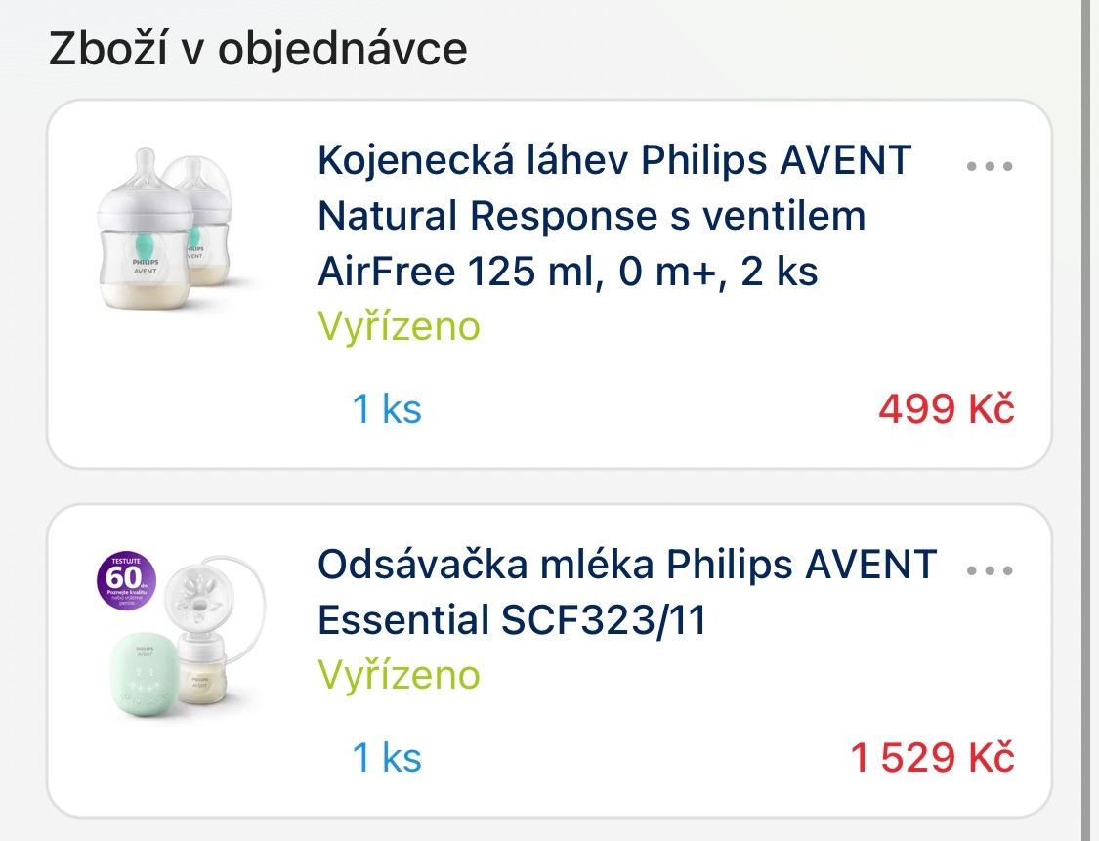
Task: Click the 1 ks quantity on the bottle item
Action: pos(386,409)
